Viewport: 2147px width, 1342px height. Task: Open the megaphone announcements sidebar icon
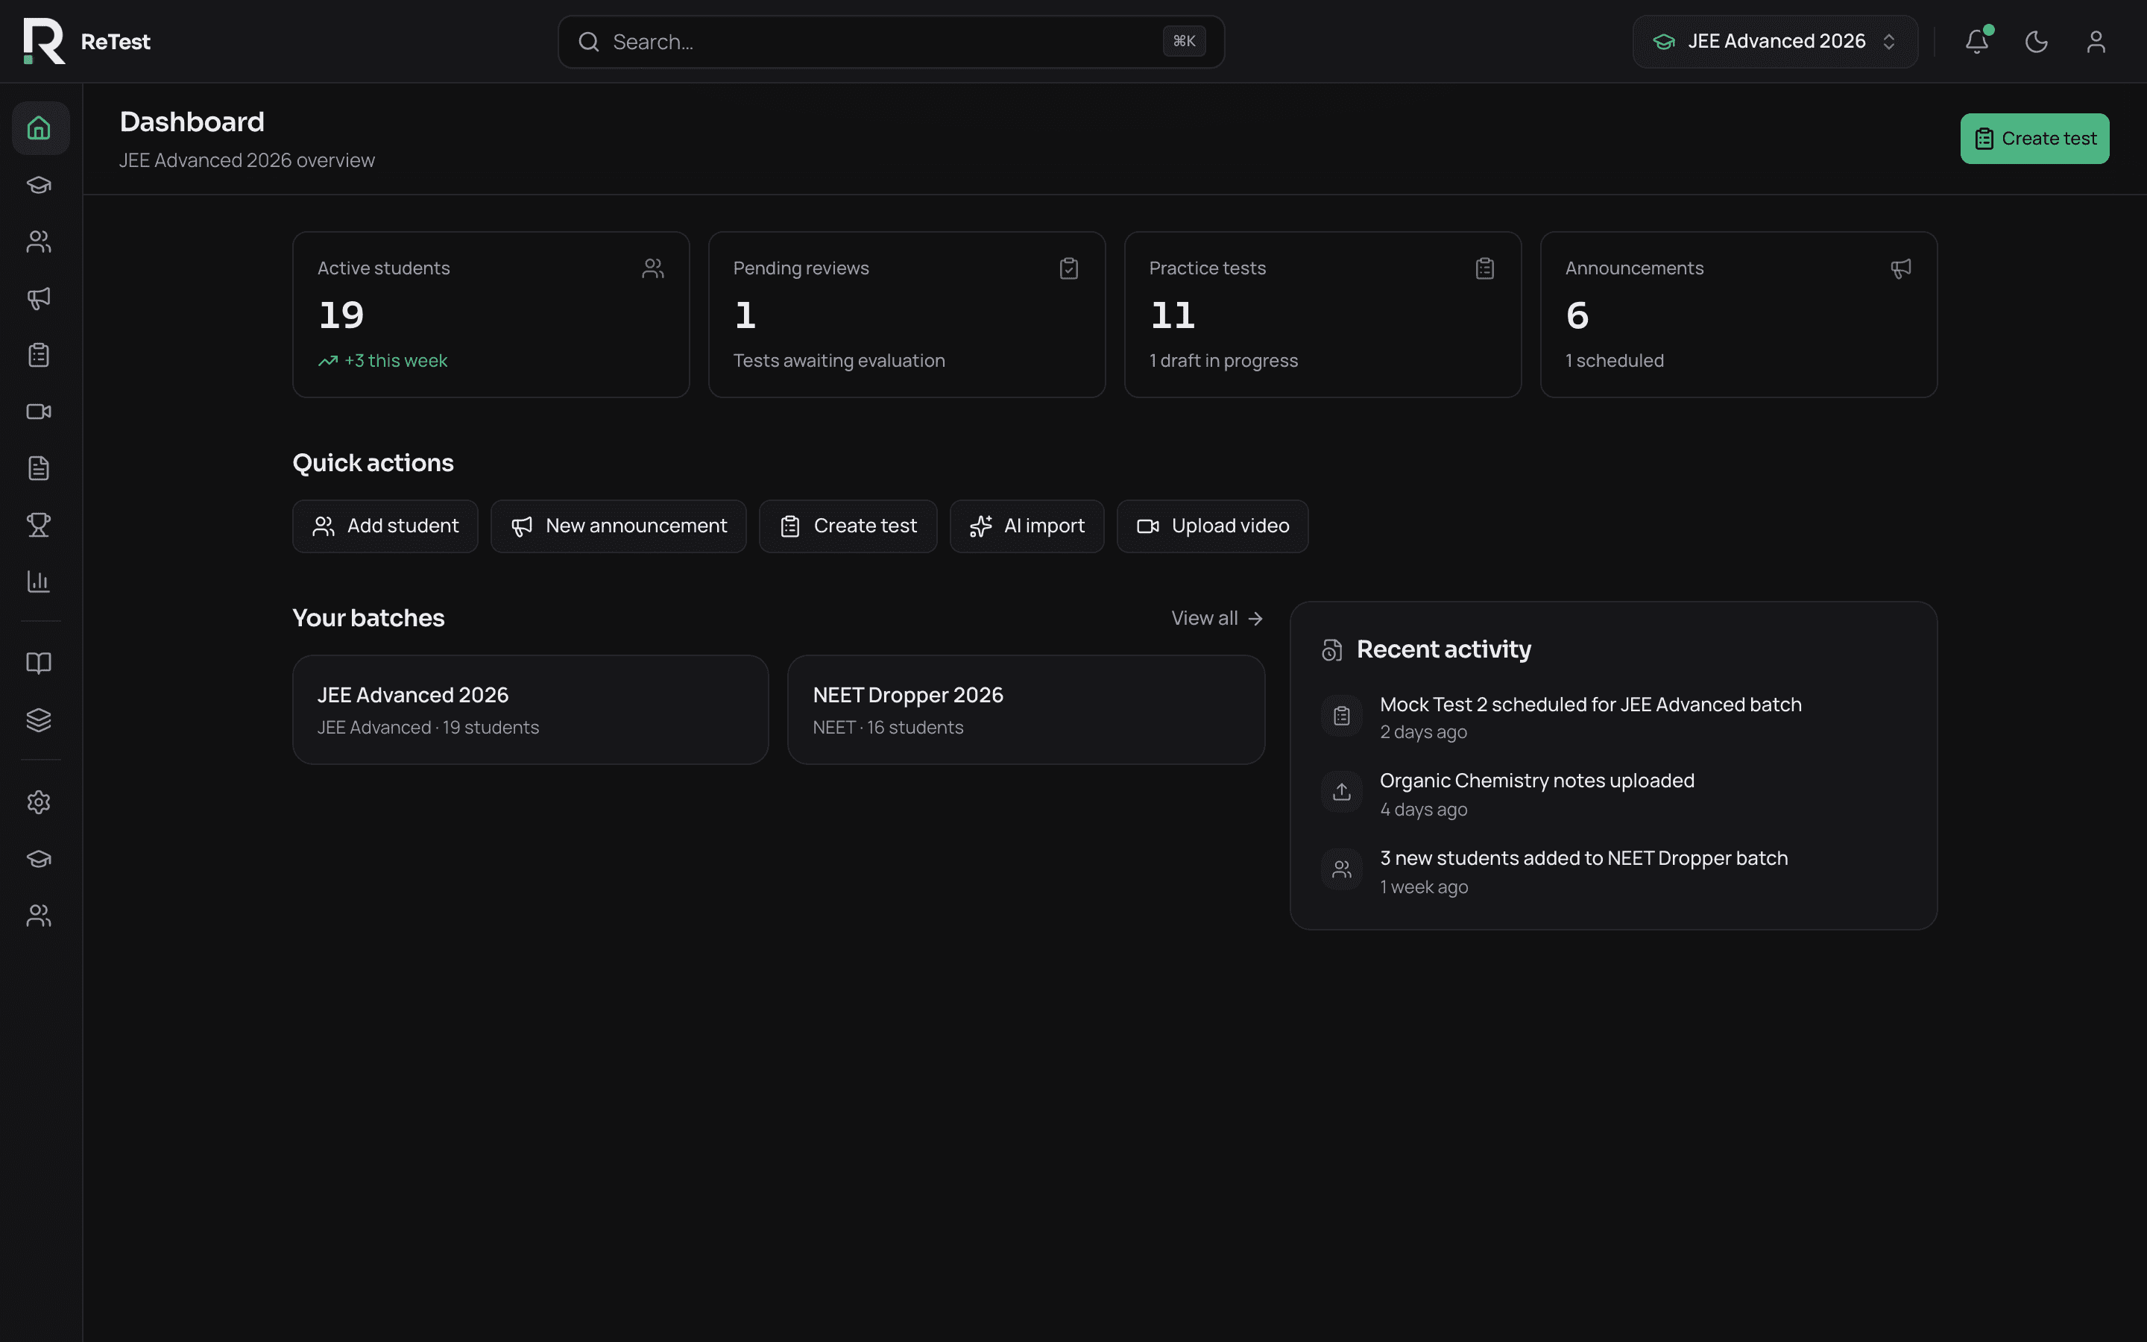39,298
